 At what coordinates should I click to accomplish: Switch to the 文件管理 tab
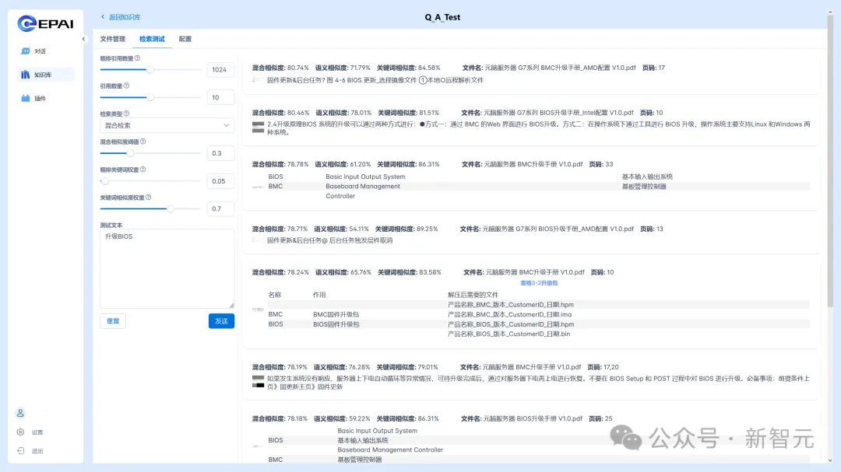[x=112, y=39]
